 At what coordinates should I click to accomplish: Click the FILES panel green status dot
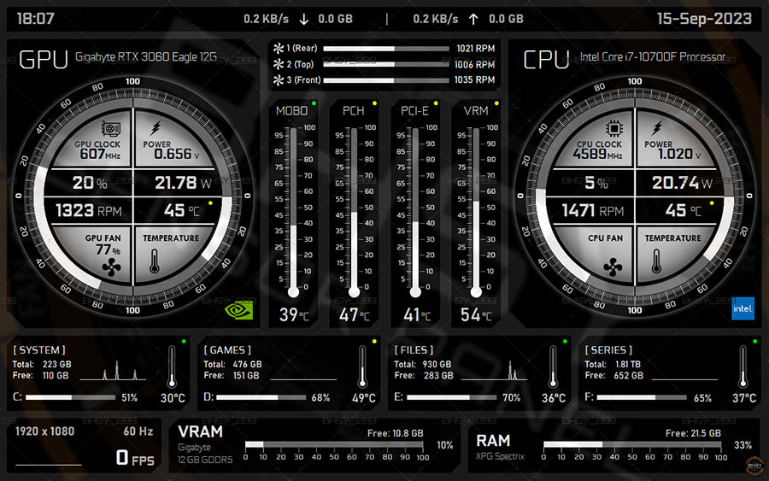tap(565, 341)
